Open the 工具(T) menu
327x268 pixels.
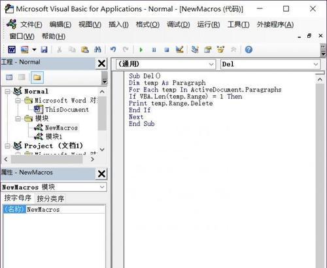[238, 24]
